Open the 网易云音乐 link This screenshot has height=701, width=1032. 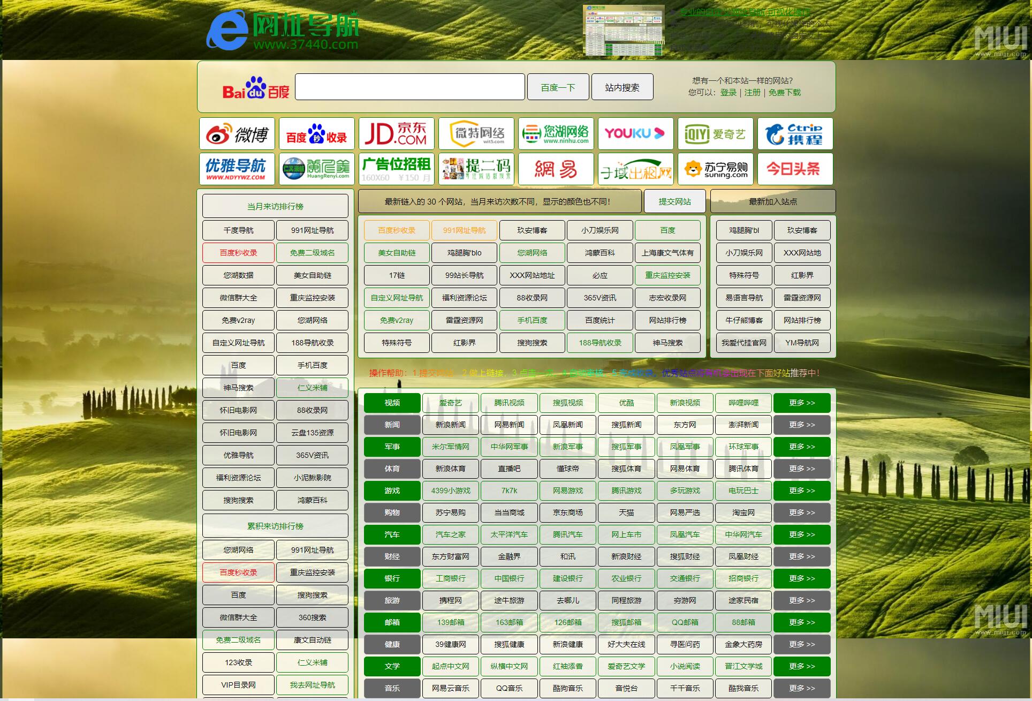click(451, 688)
